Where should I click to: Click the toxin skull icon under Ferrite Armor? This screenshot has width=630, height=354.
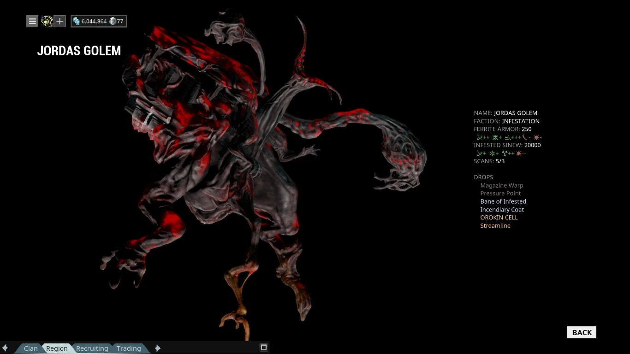(x=496, y=137)
